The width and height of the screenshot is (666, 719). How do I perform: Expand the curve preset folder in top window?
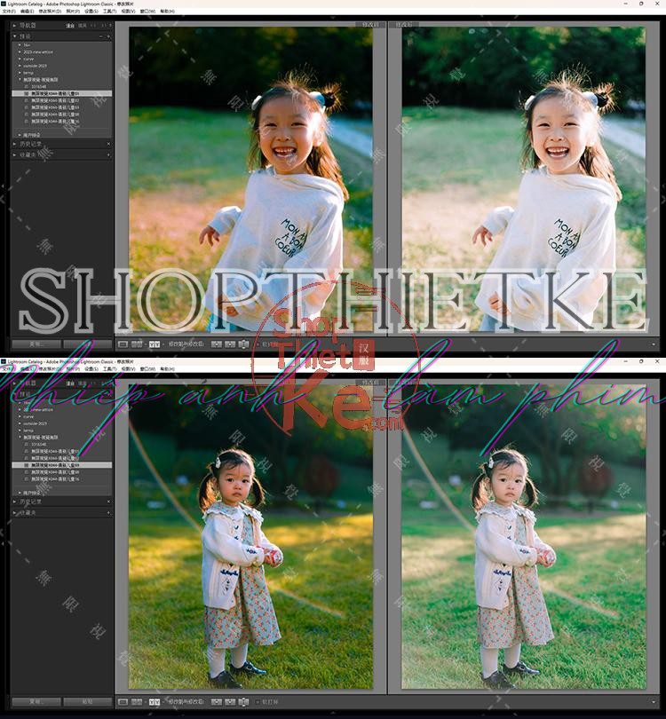pos(20,59)
